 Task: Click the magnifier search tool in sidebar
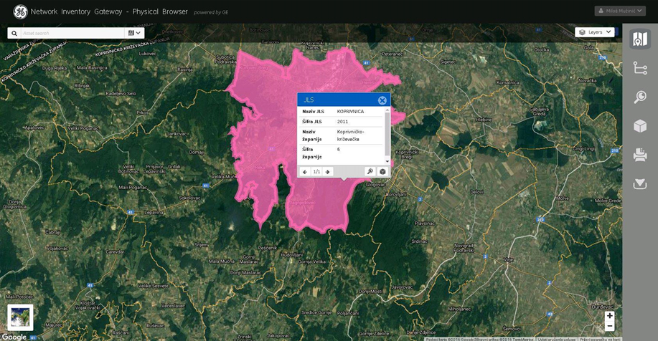(639, 97)
